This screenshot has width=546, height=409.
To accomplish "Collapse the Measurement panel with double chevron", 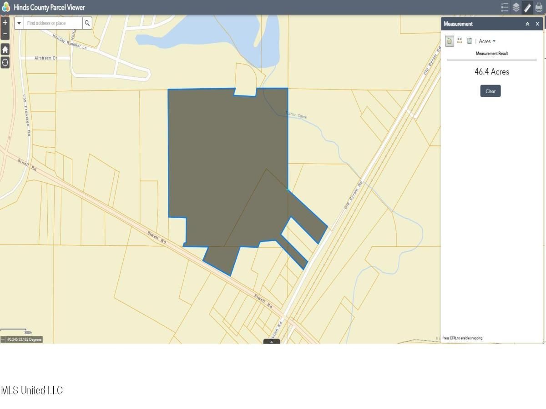I will click(x=527, y=24).
